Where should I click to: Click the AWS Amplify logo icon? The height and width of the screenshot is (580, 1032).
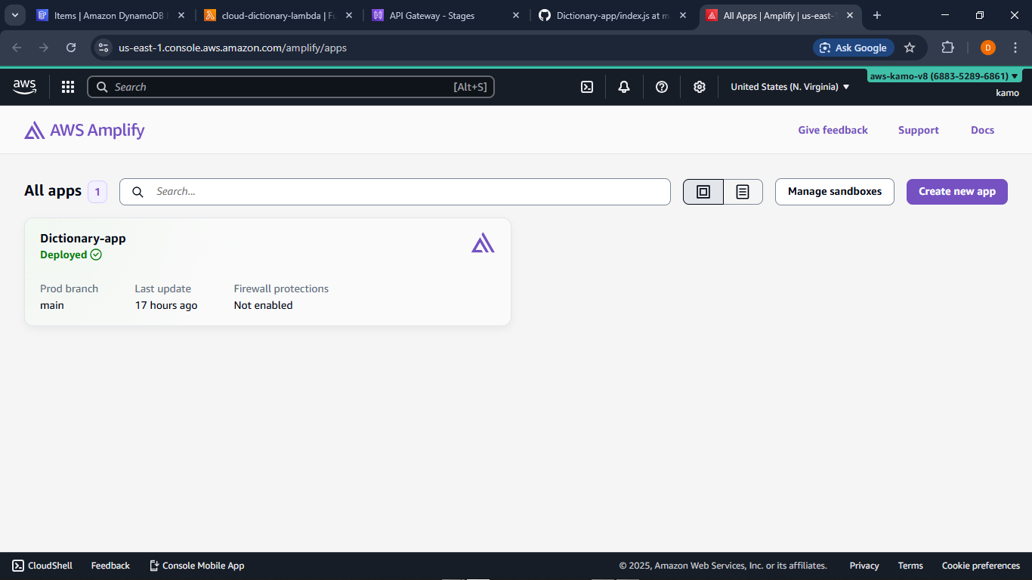[33, 130]
